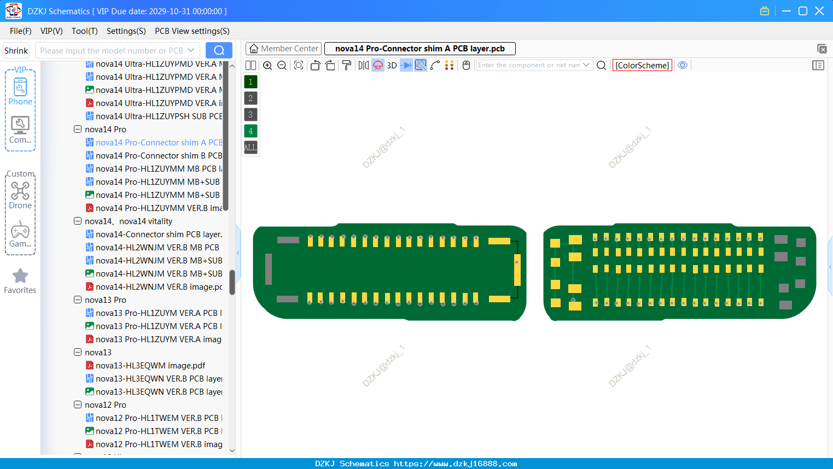This screenshot has width=833, height=469.
Task: Show PCB layer 2
Action: coord(251,98)
